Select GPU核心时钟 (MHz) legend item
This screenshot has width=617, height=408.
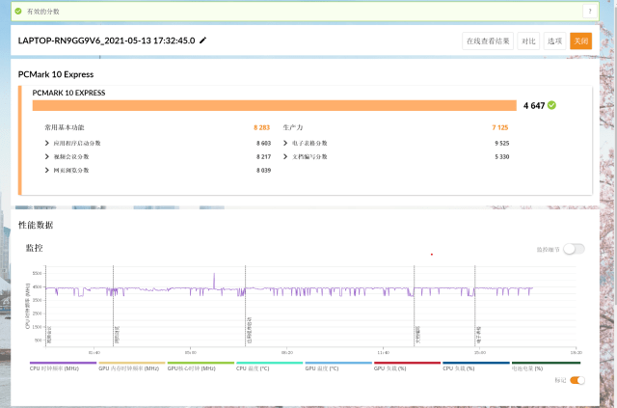pos(201,367)
